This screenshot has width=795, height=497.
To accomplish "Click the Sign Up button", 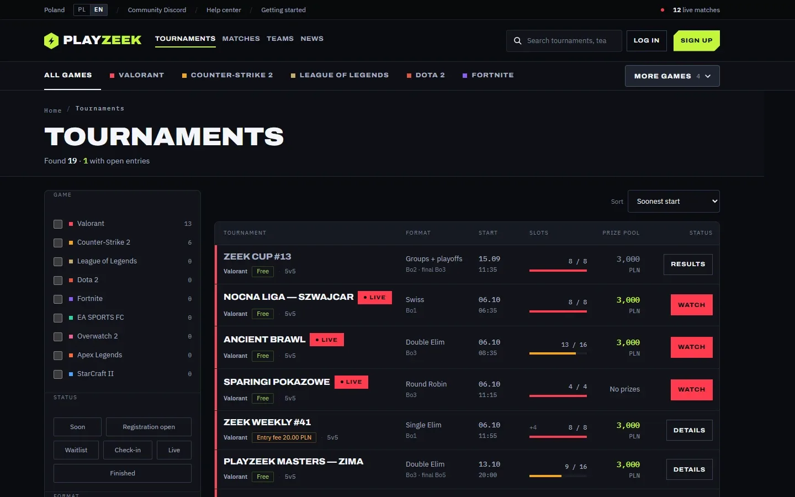I will pyautogui.click(x=697, y=41).
